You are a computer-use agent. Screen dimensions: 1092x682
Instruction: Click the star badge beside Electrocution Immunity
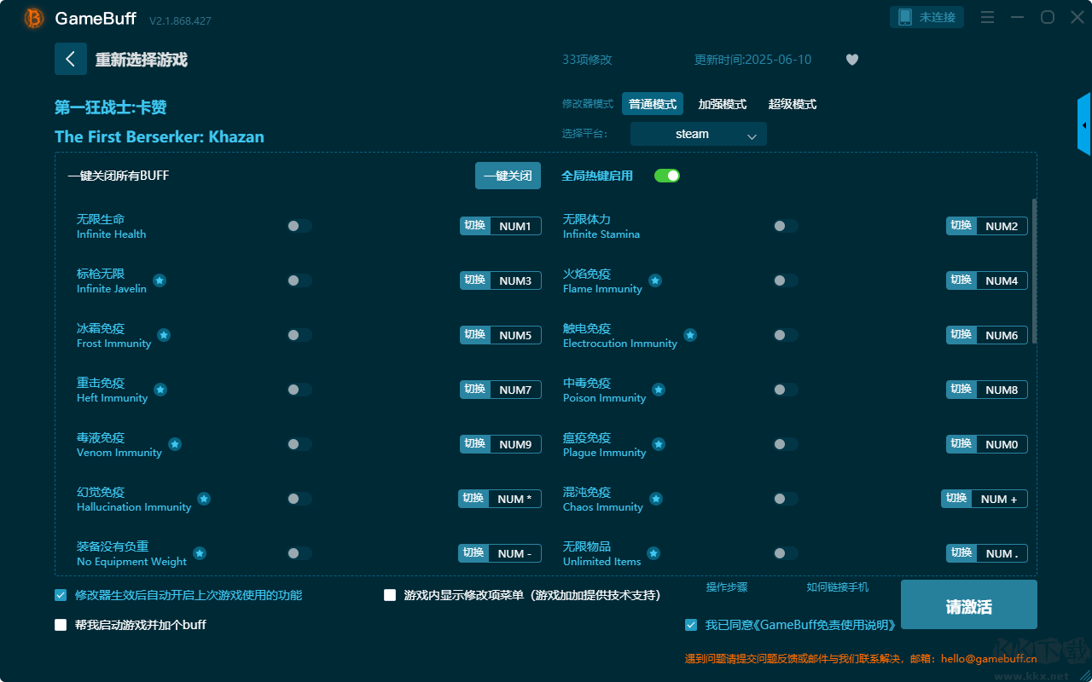coord(690,335)
